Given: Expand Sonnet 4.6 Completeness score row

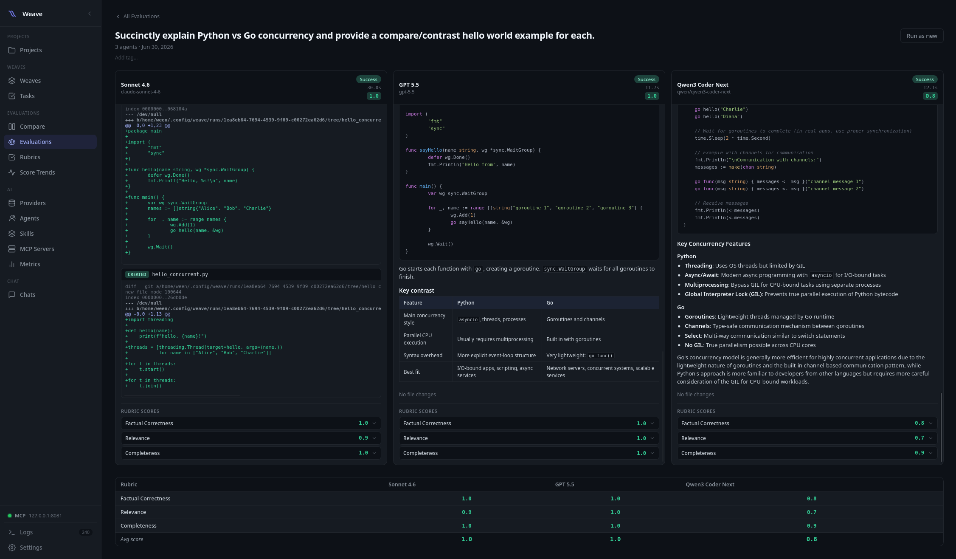Looking at the screenshot, I should (x=251, y=453).
